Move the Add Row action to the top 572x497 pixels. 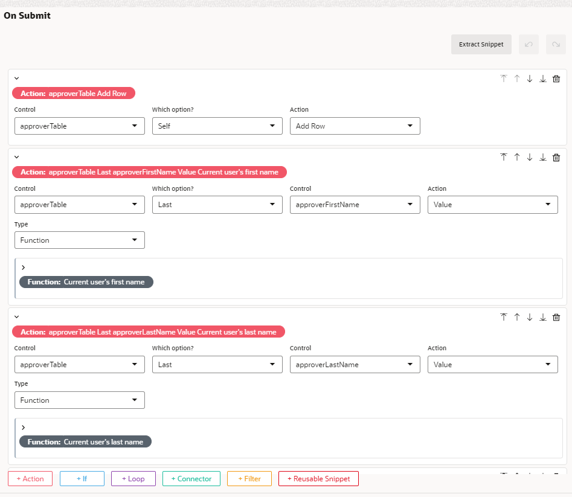click(x=504, y=79)
